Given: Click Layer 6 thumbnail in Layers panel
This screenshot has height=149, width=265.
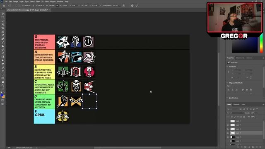Looking at the screenshot, I should (x=233, y=129).
